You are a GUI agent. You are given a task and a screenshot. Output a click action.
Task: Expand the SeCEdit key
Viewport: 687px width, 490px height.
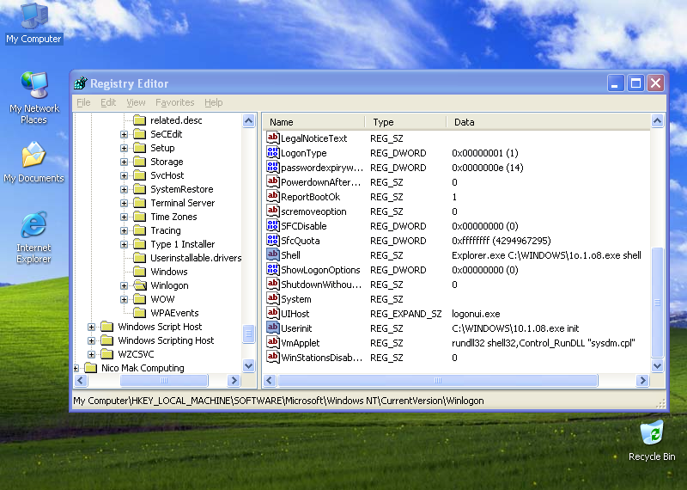(x=124, y=134)
